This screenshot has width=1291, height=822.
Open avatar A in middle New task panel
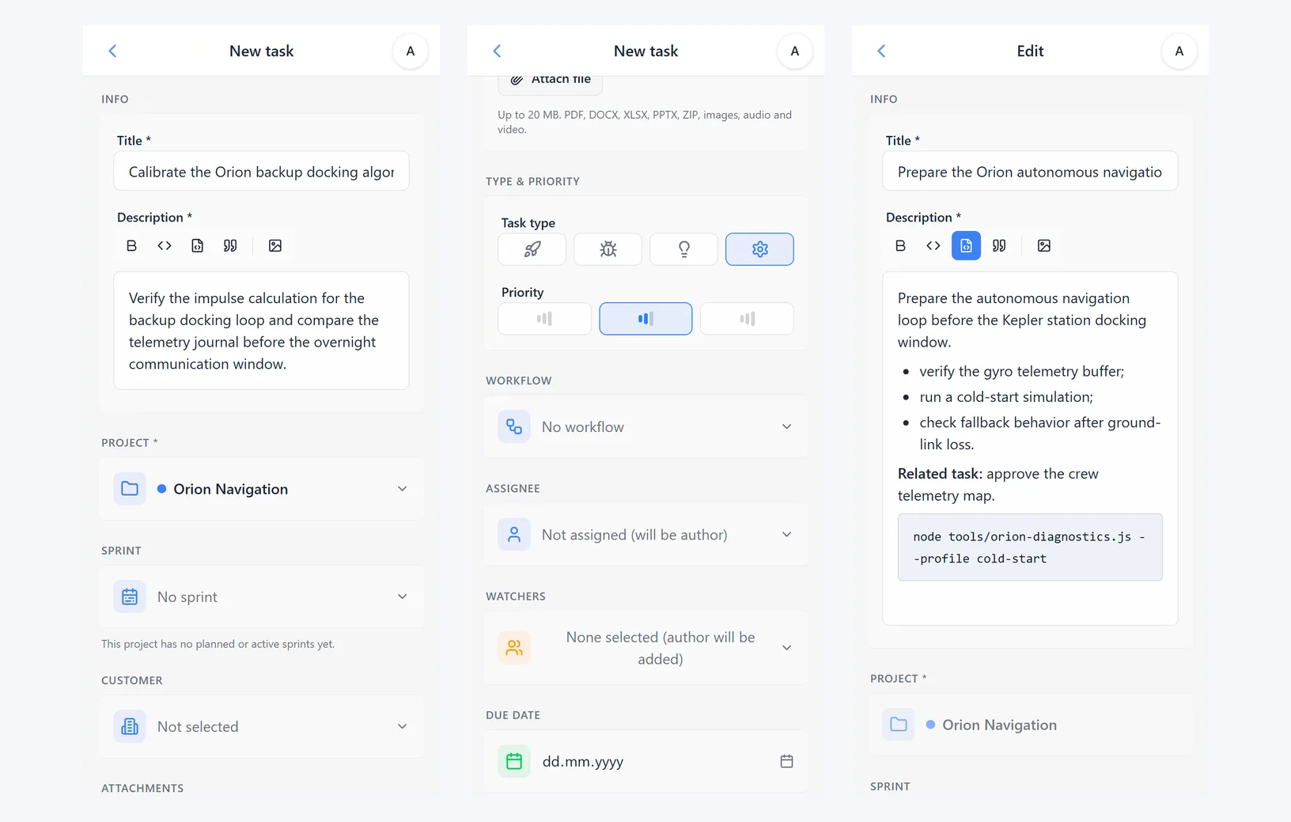[x=794, y=51]
